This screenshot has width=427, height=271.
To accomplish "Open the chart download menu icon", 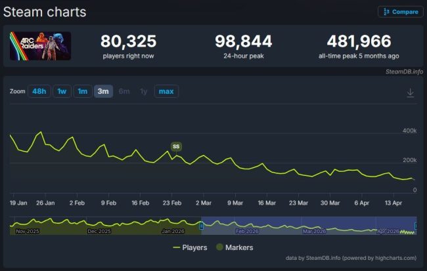I will click(411, 93).
